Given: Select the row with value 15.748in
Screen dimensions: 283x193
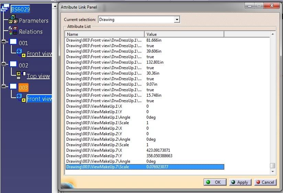Looking at the screenshot, I should (x=145, y=95).
